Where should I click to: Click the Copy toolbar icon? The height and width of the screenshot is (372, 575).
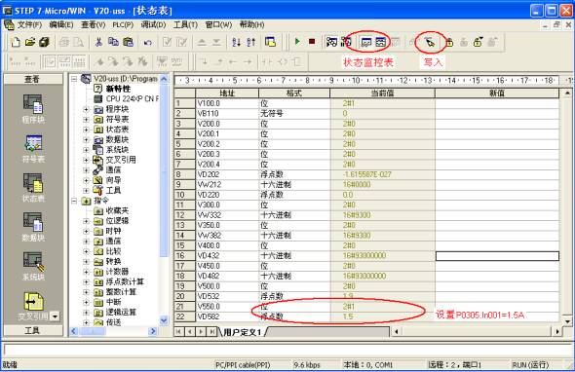tap(113, 42)
